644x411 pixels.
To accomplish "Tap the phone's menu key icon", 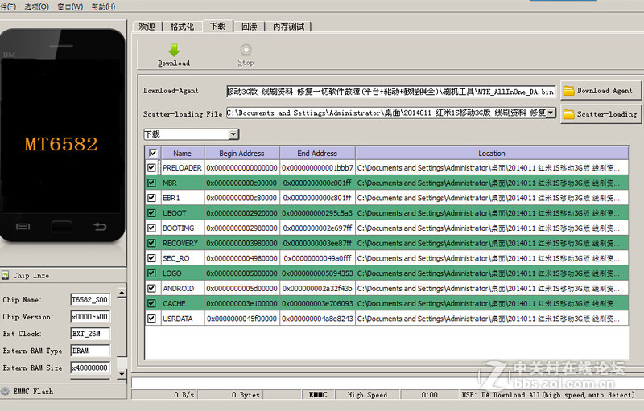I will pos(23,226).
